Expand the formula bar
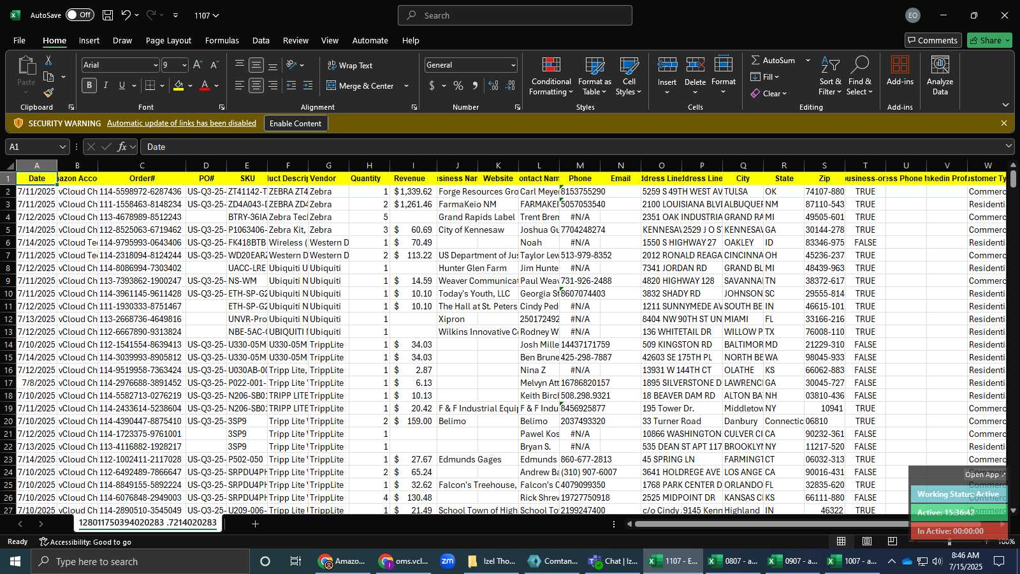The height and width of the screenshot is (574, 1020). pos(1009,147)
